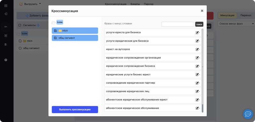Click the orange export icon beside Выгрузить
Screen dimensions: 255x122
click(21, 4)
